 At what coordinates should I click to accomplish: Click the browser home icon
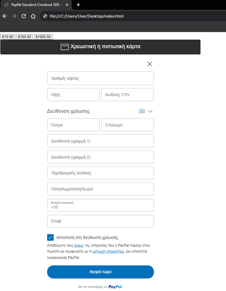(x=33, y=16)
